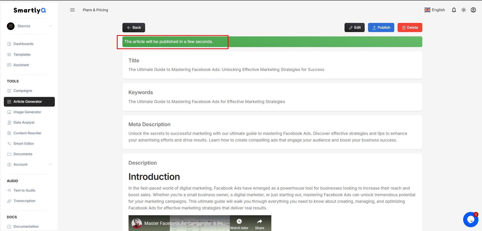482x231 pixels.
Task: Click the Back button
Action: [134, 27]
